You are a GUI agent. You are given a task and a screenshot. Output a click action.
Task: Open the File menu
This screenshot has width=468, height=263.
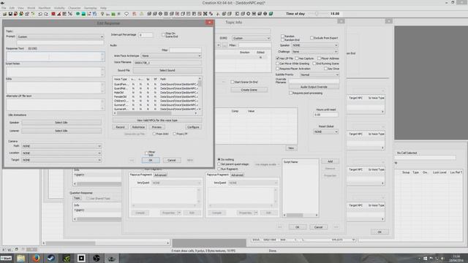[x=4, y=8]
